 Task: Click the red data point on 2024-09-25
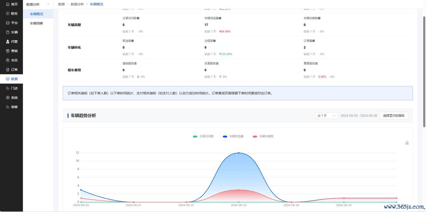pyautogui.click(x=344, y=198)
